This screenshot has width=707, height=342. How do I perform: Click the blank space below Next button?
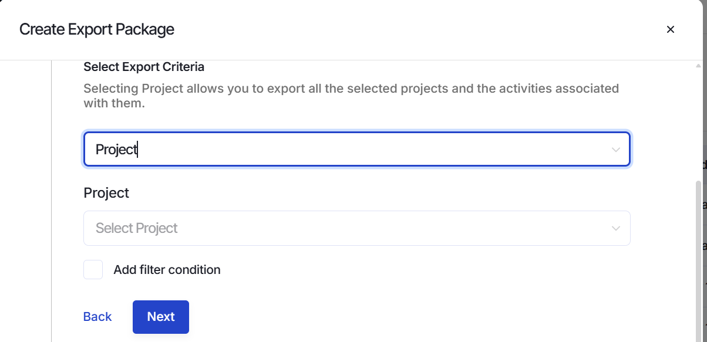point(161,338)
